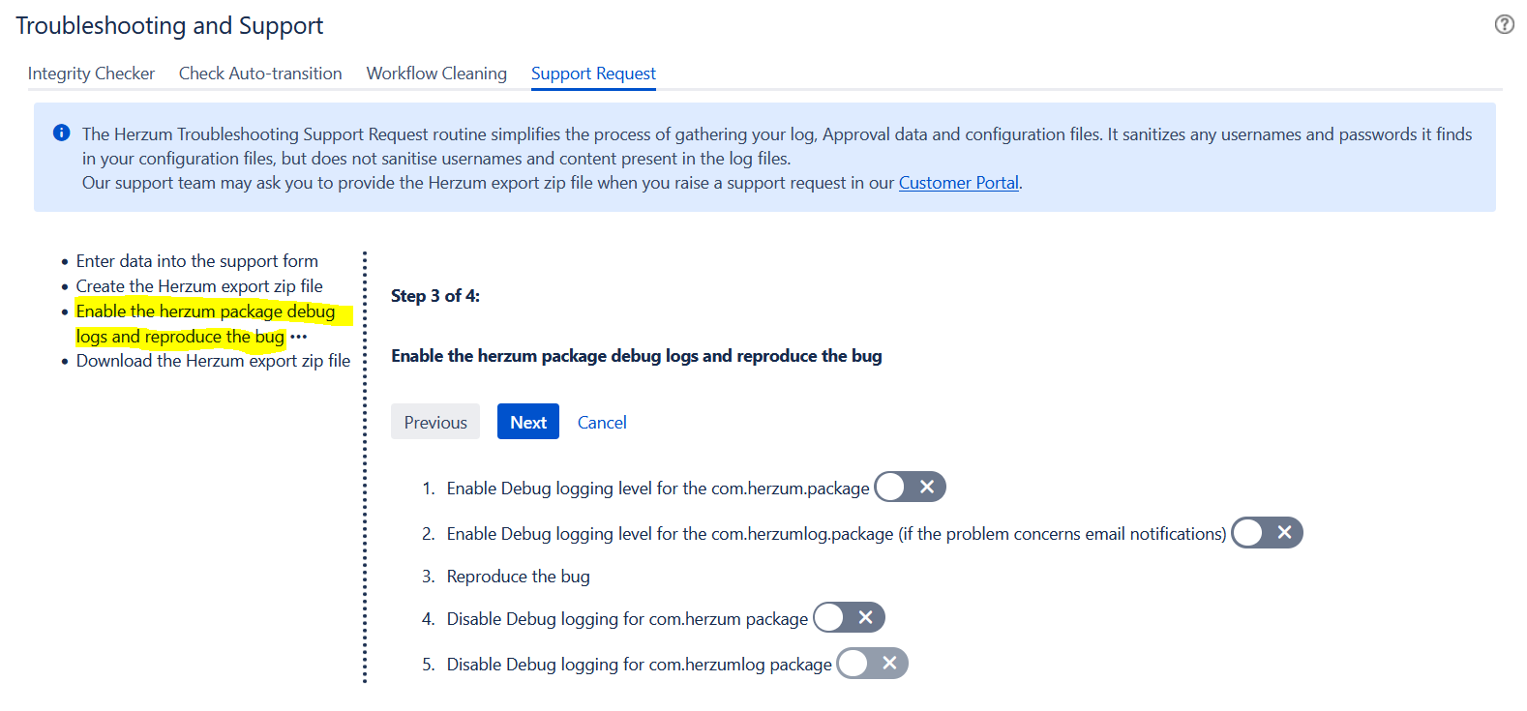Select 'Create the Herzum export zip file' step

click(199, 286)
